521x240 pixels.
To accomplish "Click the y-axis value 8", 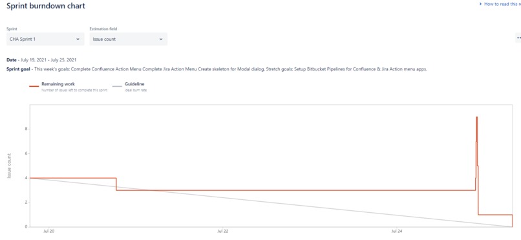I will point(27,129).
